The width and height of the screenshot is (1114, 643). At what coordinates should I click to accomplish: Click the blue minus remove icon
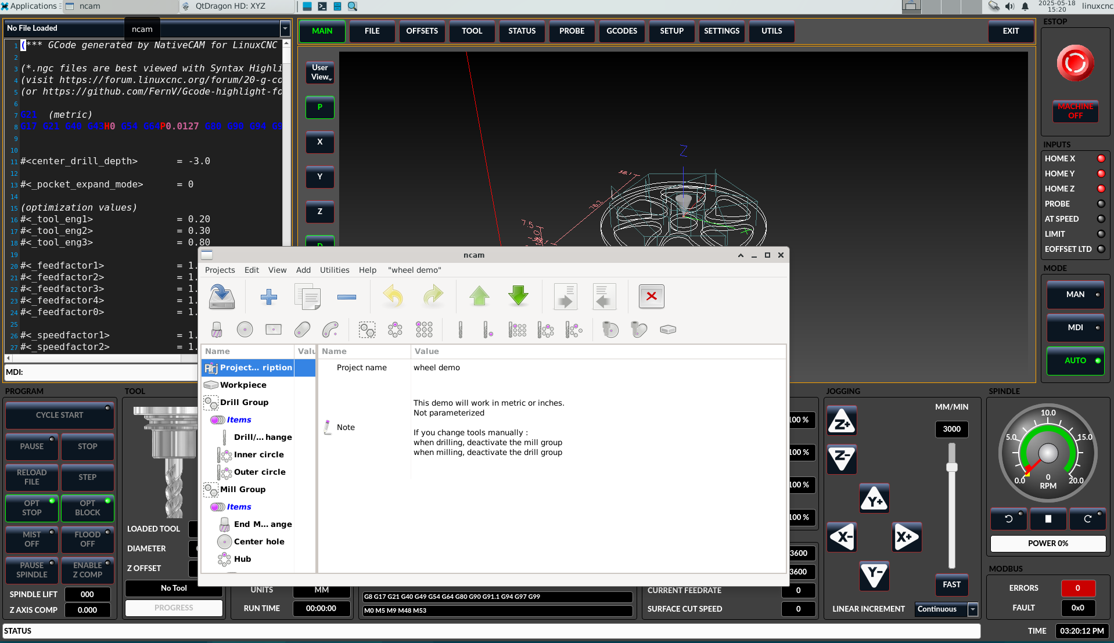click(346, 297)
